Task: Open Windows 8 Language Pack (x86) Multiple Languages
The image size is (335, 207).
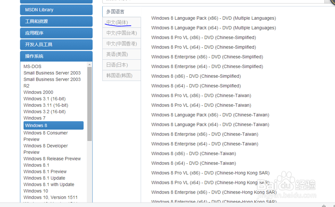Action: coord(214,18)
